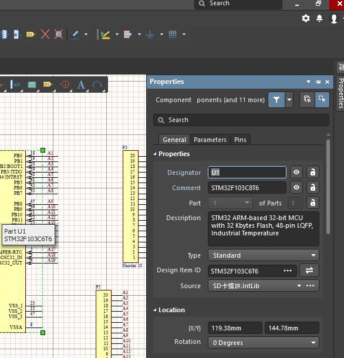The image size is (344, 358).
Task: Open dropdown arrow next to ground symbol
Action: pos(161,35)
